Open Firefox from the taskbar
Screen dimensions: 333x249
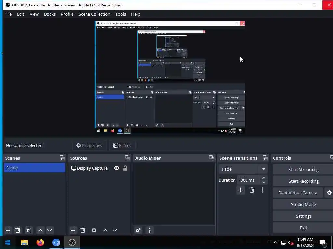40,243
